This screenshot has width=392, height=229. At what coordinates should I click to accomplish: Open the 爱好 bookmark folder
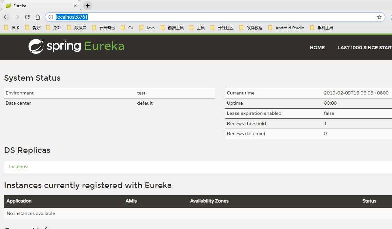pyautogui.click(x=33, y=28)
